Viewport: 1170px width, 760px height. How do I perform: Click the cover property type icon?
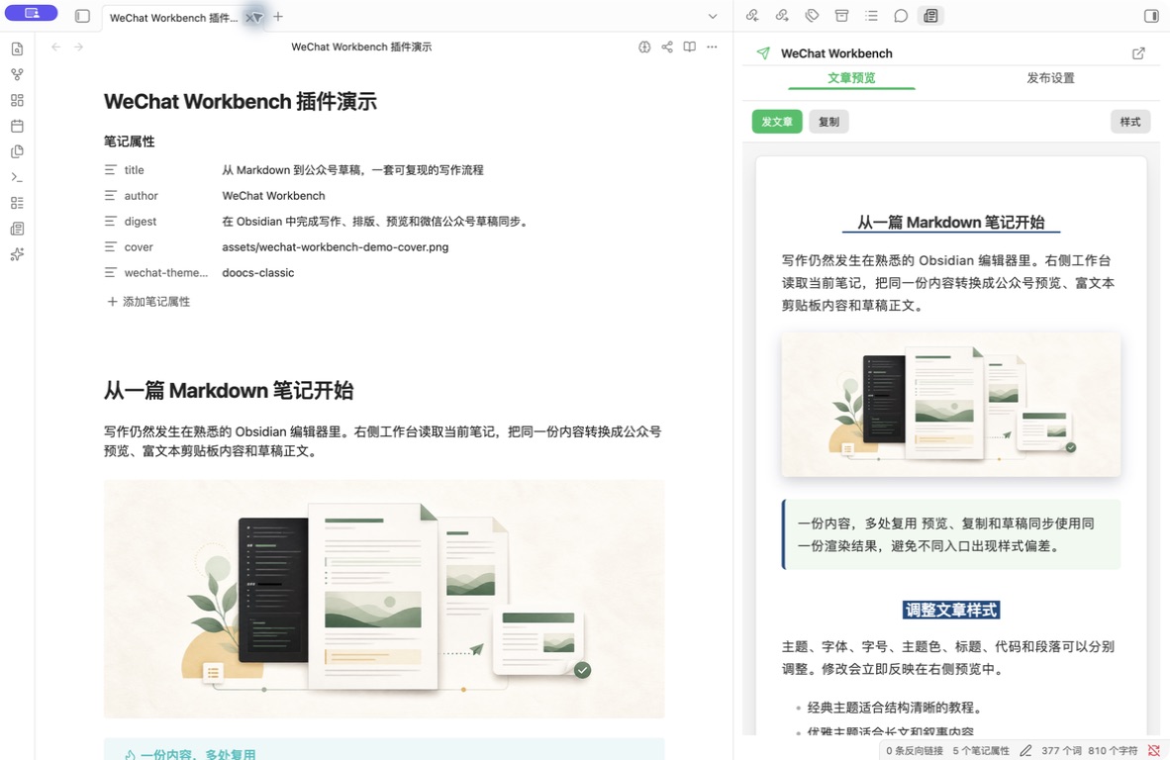tap(111, 246)
